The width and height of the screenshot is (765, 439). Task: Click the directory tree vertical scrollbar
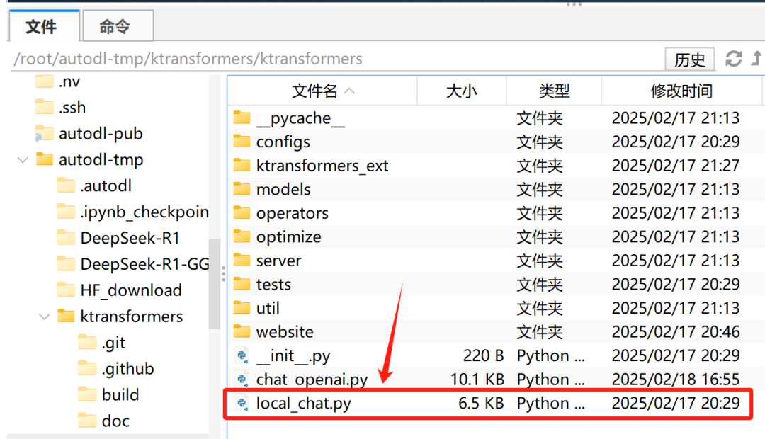pyautogui.click(x=214, y=283)
